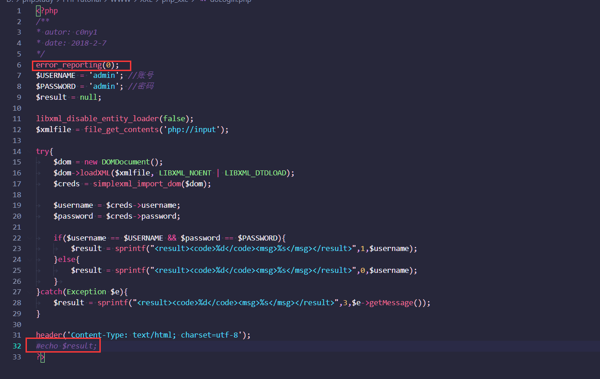Click line number 27 in the gutter
The image size is (600, 379).
(x=17, y=292)
